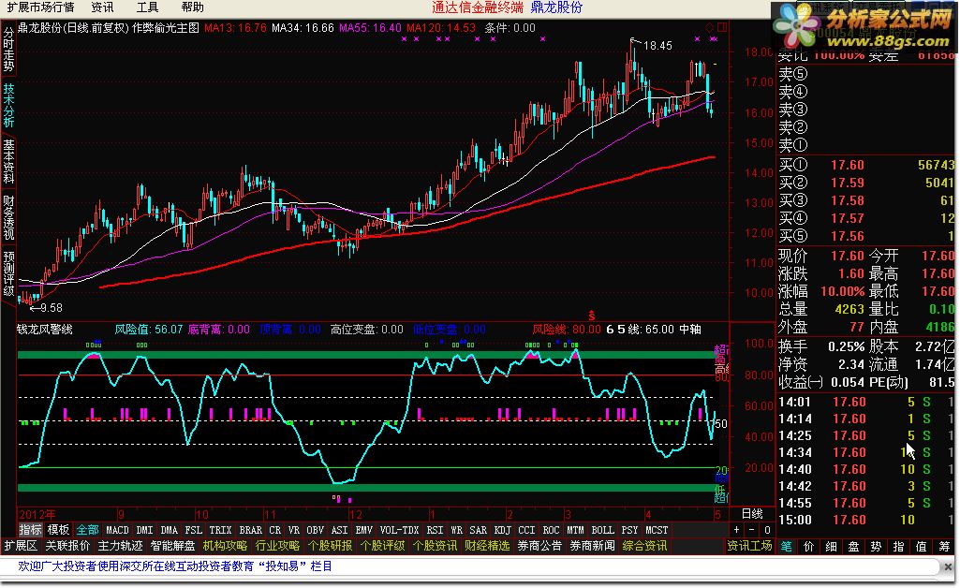Click the 买① price 17.60 row
960x588 pixels.
(x=865, y=165)
